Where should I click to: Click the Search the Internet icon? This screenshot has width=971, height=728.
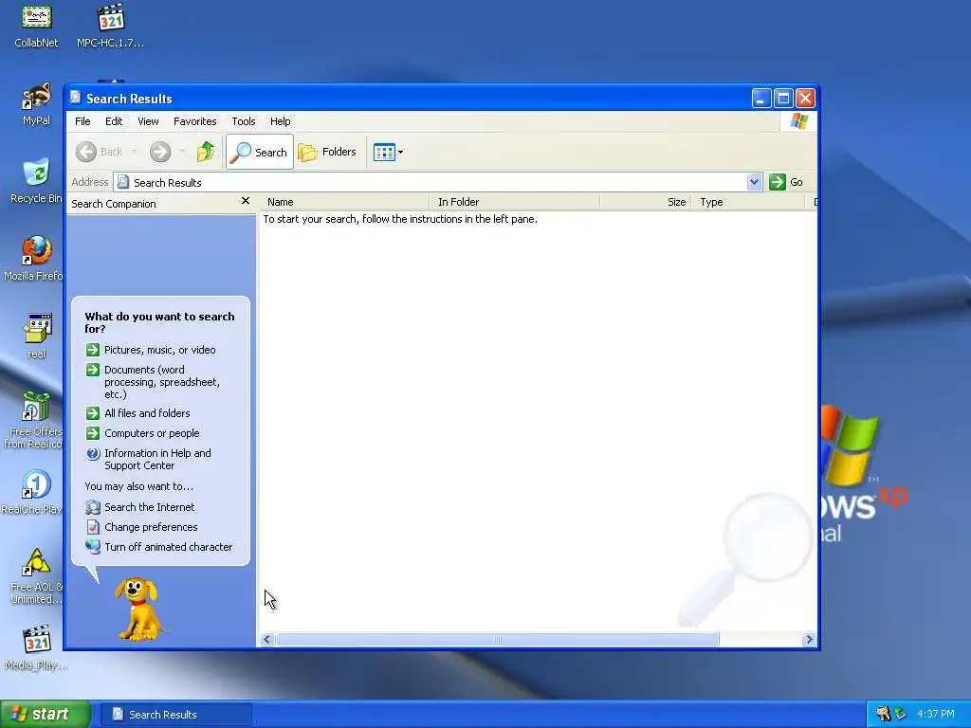click(x=93, y=507)
